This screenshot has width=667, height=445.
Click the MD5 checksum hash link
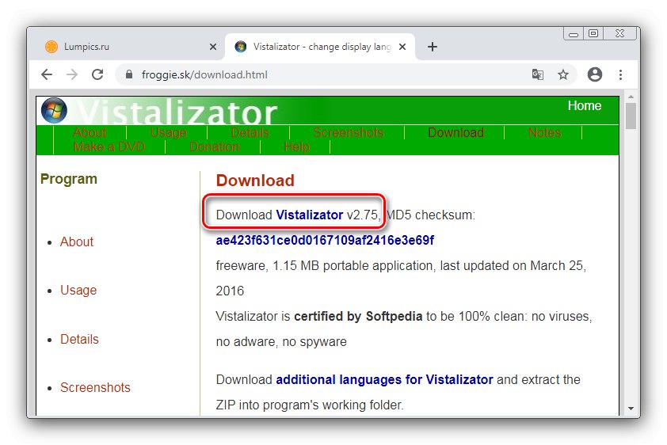point(325,240)
